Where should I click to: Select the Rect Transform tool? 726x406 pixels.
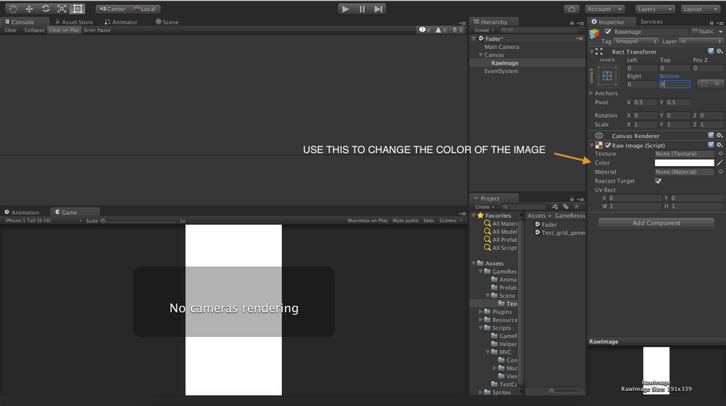click(78, 8)
